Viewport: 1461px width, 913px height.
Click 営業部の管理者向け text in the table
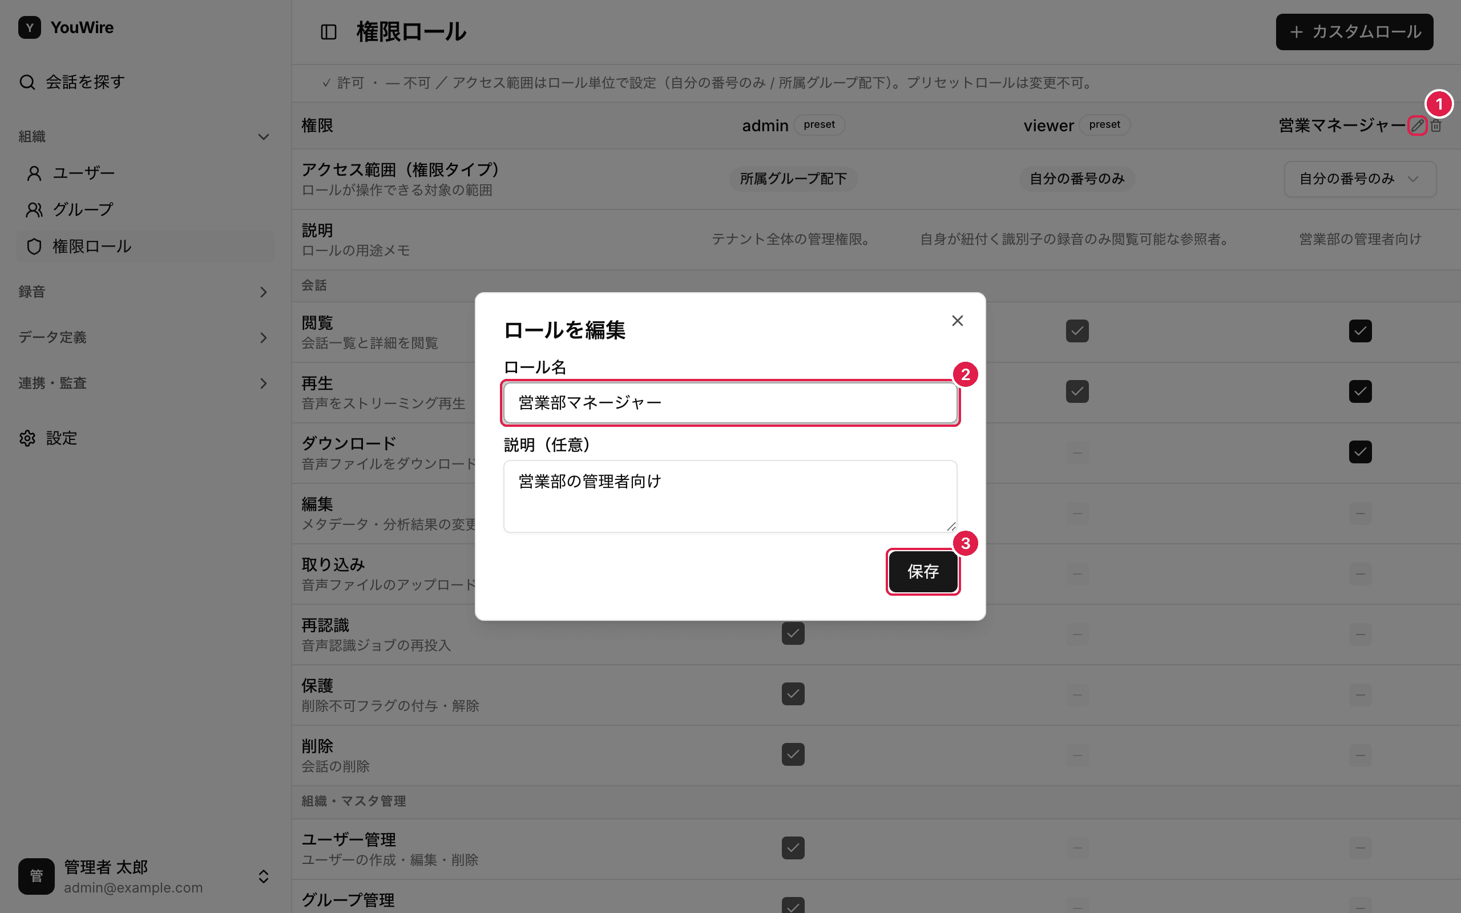1360,239
